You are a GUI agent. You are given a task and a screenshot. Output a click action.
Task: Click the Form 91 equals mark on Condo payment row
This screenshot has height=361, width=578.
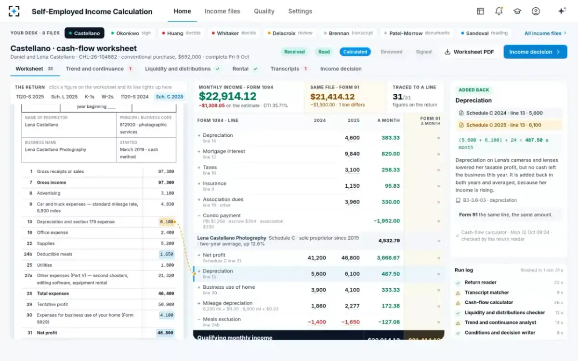point(438,221)
